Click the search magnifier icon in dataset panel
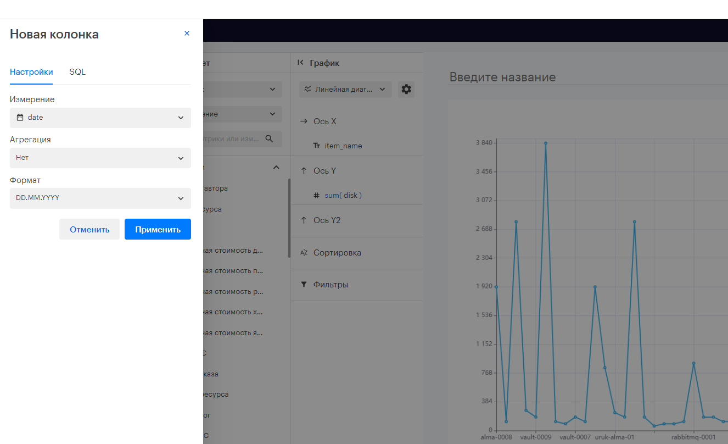This screenshot has height=444, width=728. 269,139
